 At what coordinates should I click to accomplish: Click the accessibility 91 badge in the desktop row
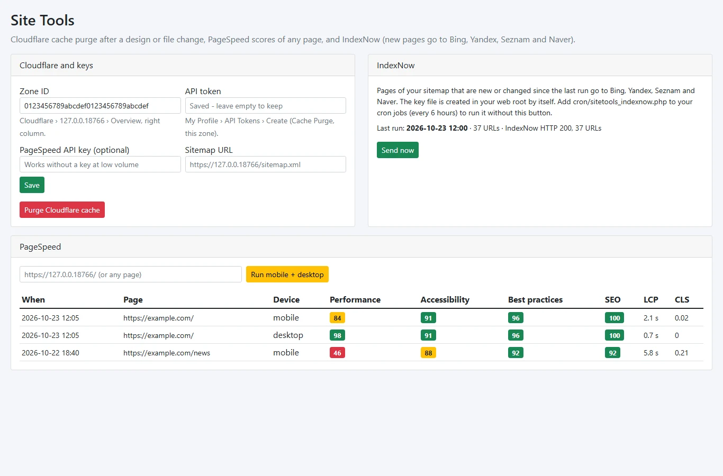point(428,335)
